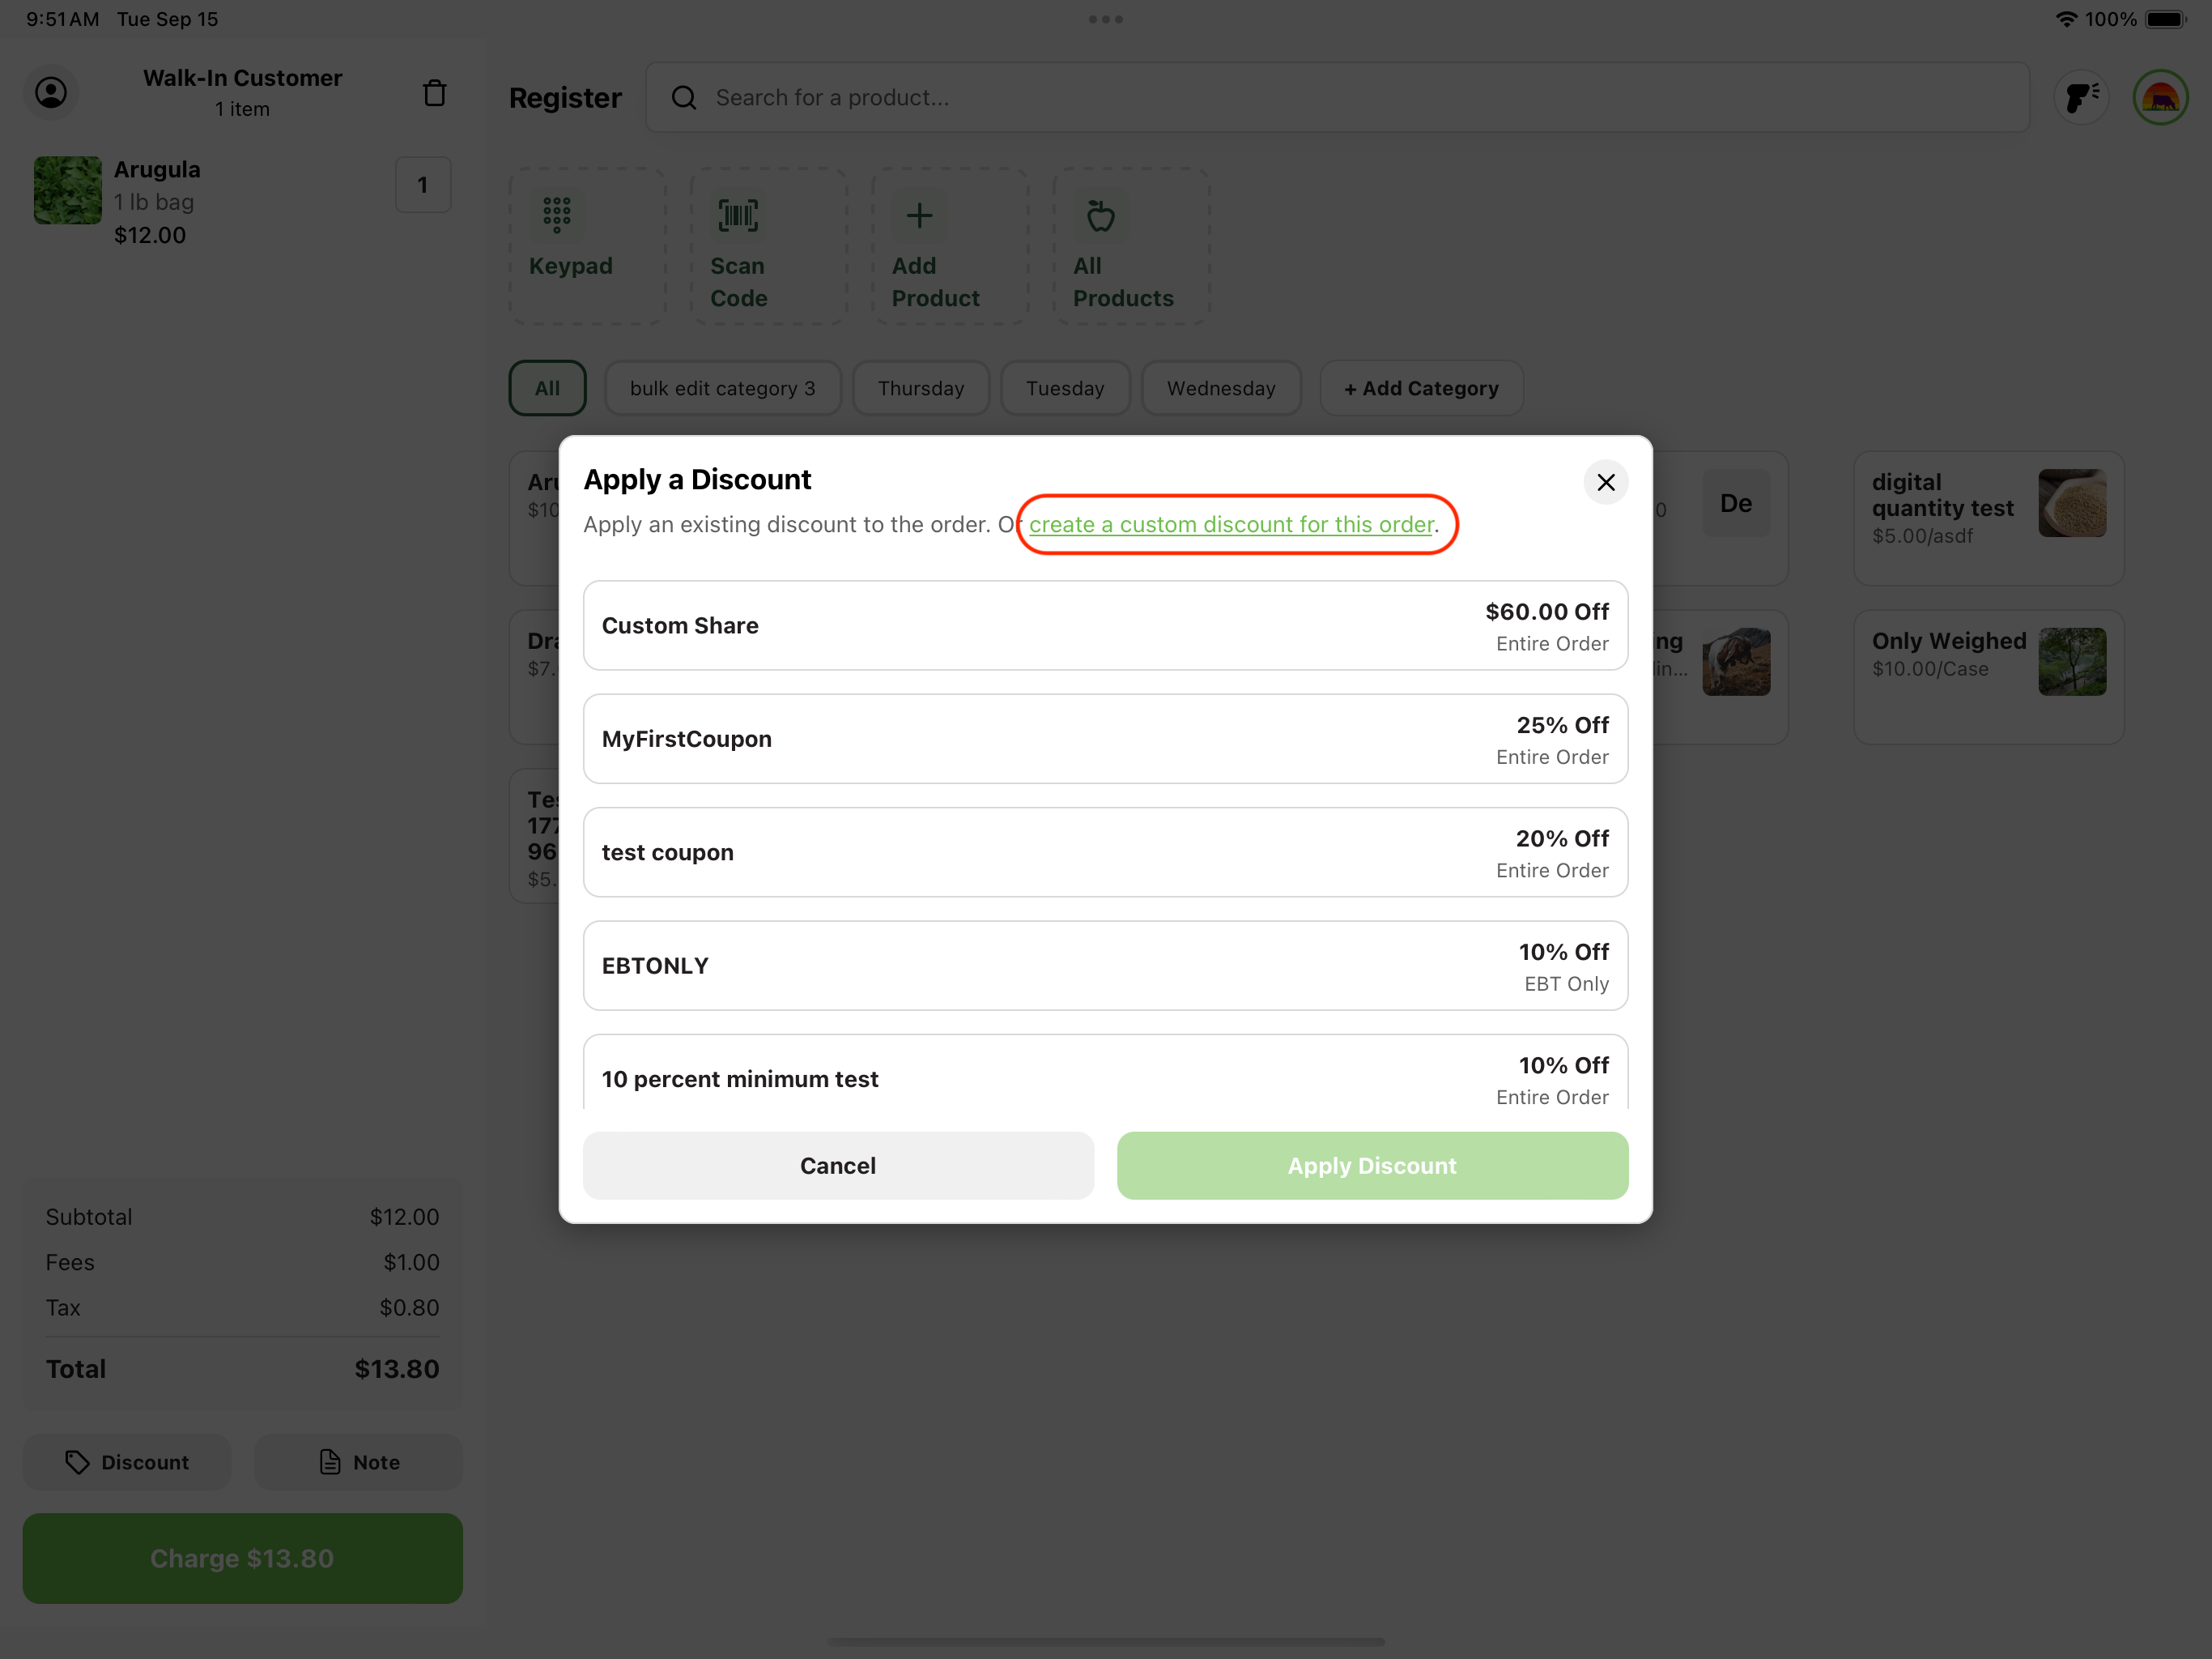Change Arugula quantity box
Screen dimensions: 2212x1659
(423, 186)
